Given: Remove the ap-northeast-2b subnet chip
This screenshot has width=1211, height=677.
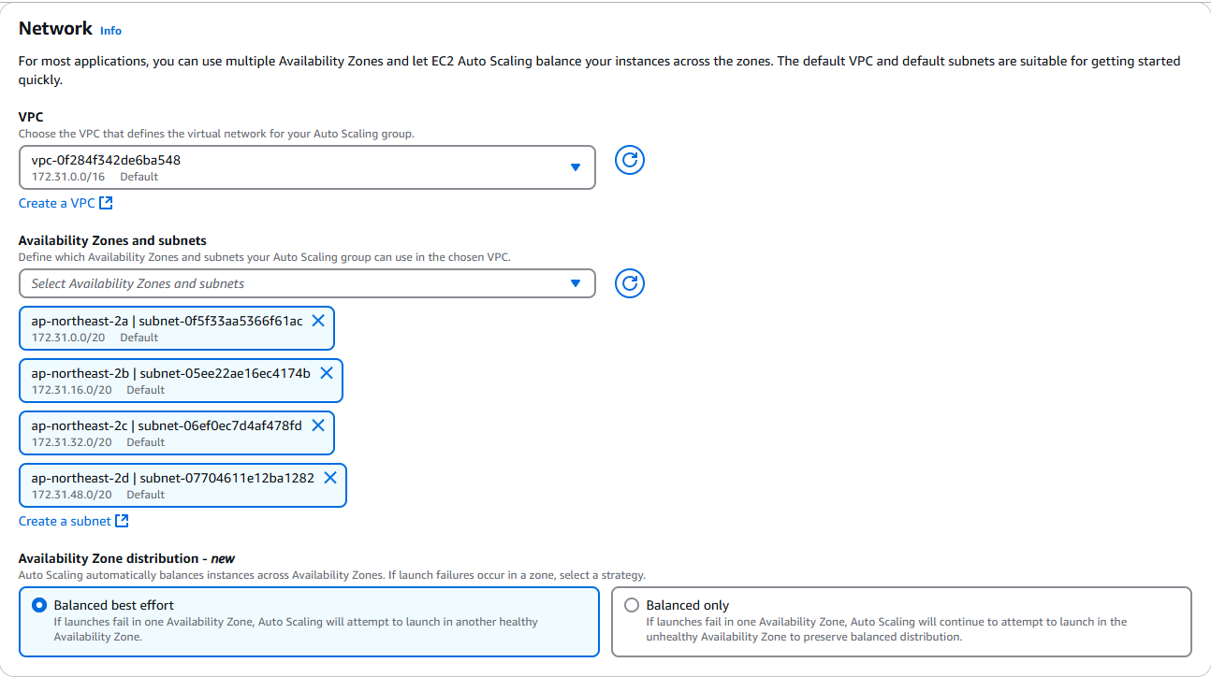Looking at the screenshot, I should point(327,373).
